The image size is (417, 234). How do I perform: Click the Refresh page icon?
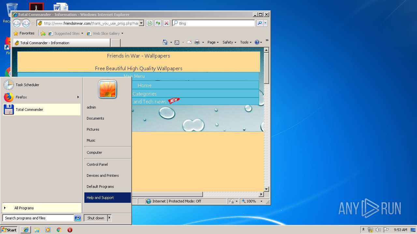pos(158,23)
